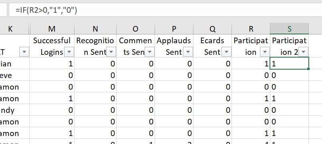Viewport: 322px width, 144px height.
Task: Select column Q header
Action: click(x=212, y=29)
